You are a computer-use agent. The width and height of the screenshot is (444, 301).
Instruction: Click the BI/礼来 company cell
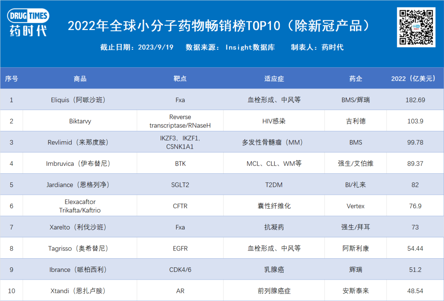(x=356, y=184)
